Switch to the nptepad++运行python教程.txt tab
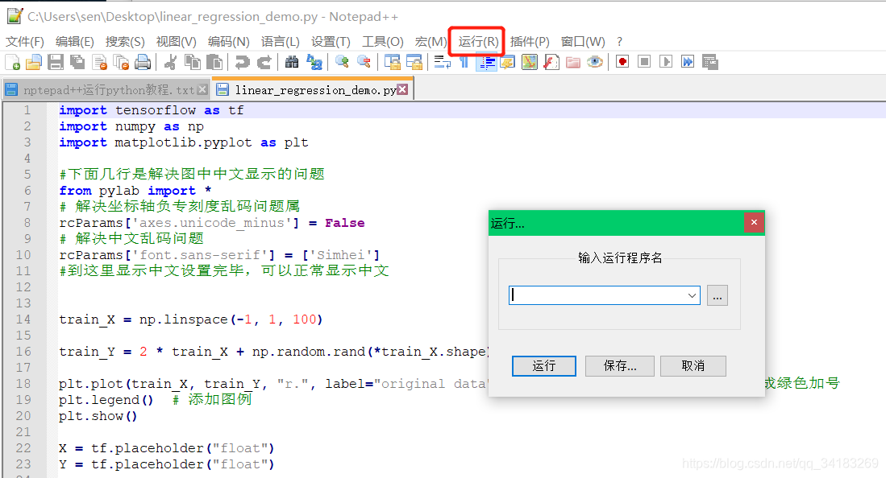 [101, 90]
